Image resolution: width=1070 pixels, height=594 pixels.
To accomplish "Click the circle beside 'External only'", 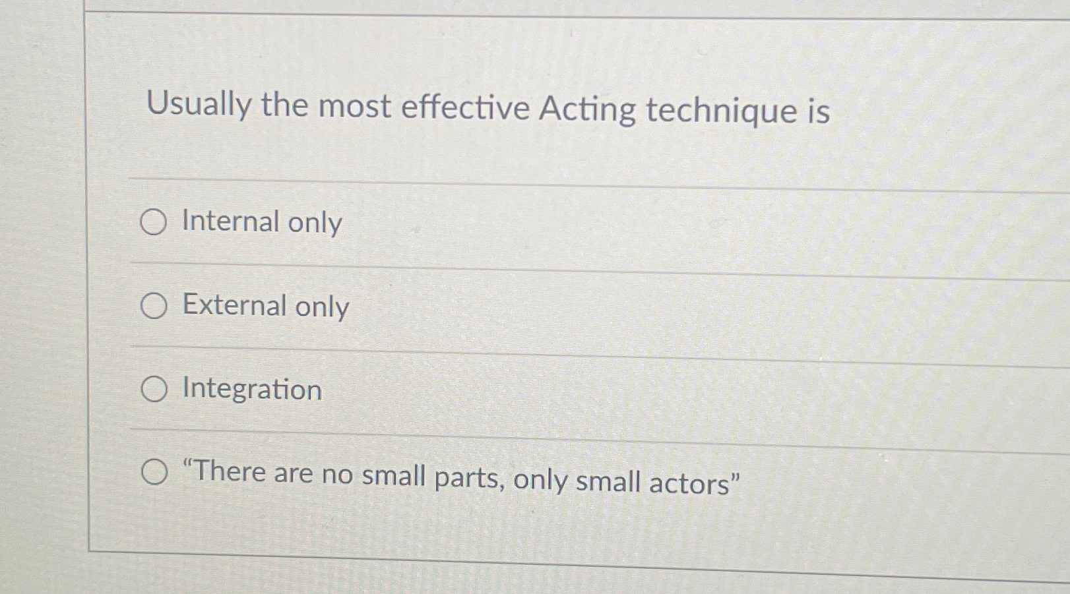I will pyautogui.click(x=154, y=305).
